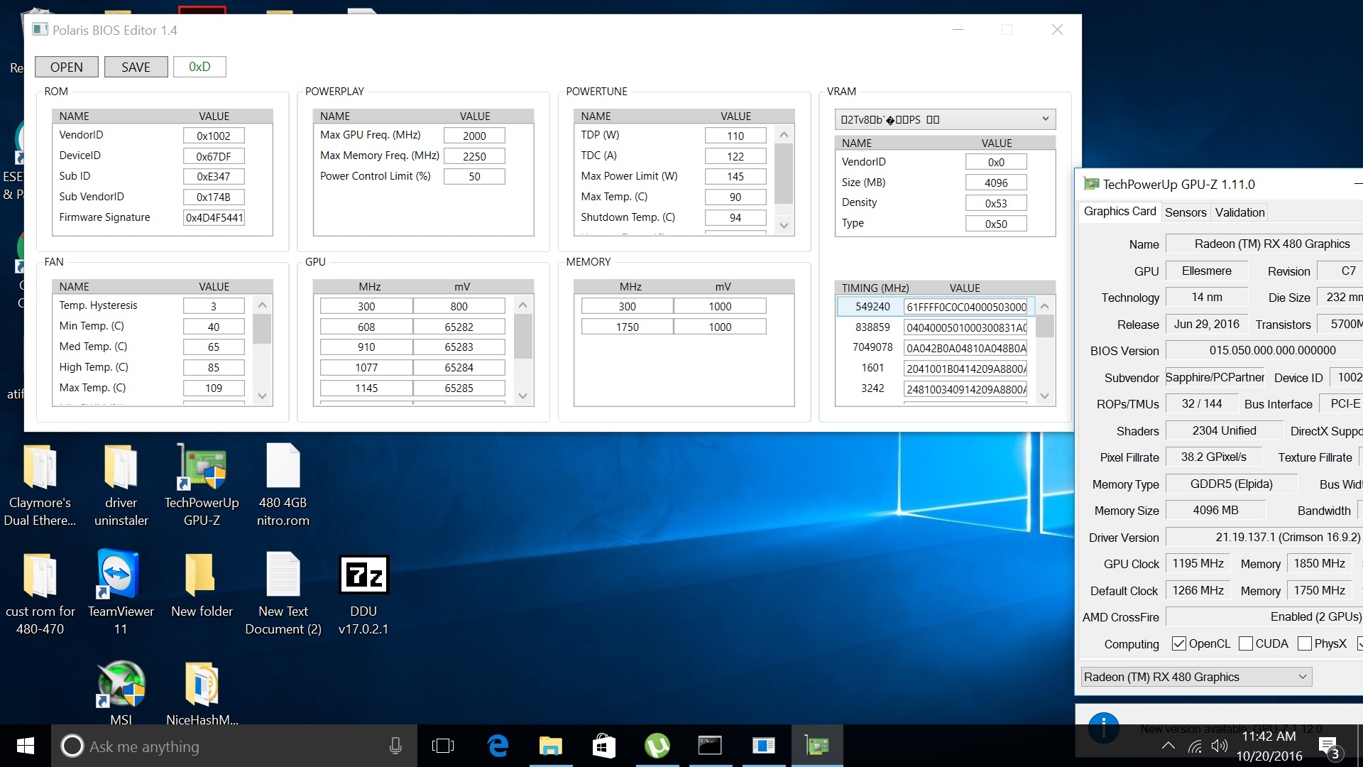Switch to the Graphics Card tab in GPU-Z
The image size is (1363, 767).
pyautogui.click(x=1120, y=212)
